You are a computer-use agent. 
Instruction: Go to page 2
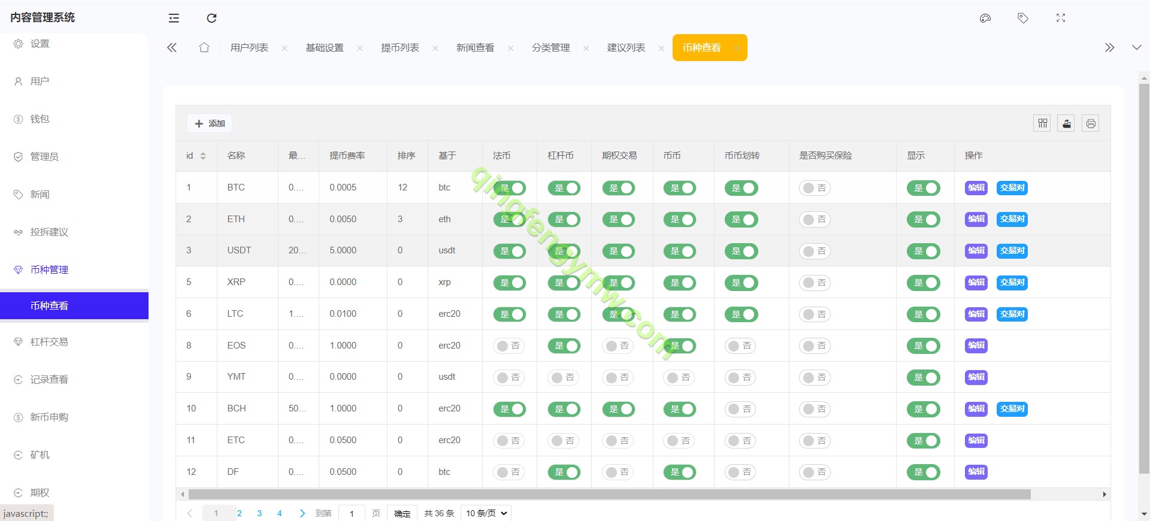pyautogui.click(x=240, y=513)
